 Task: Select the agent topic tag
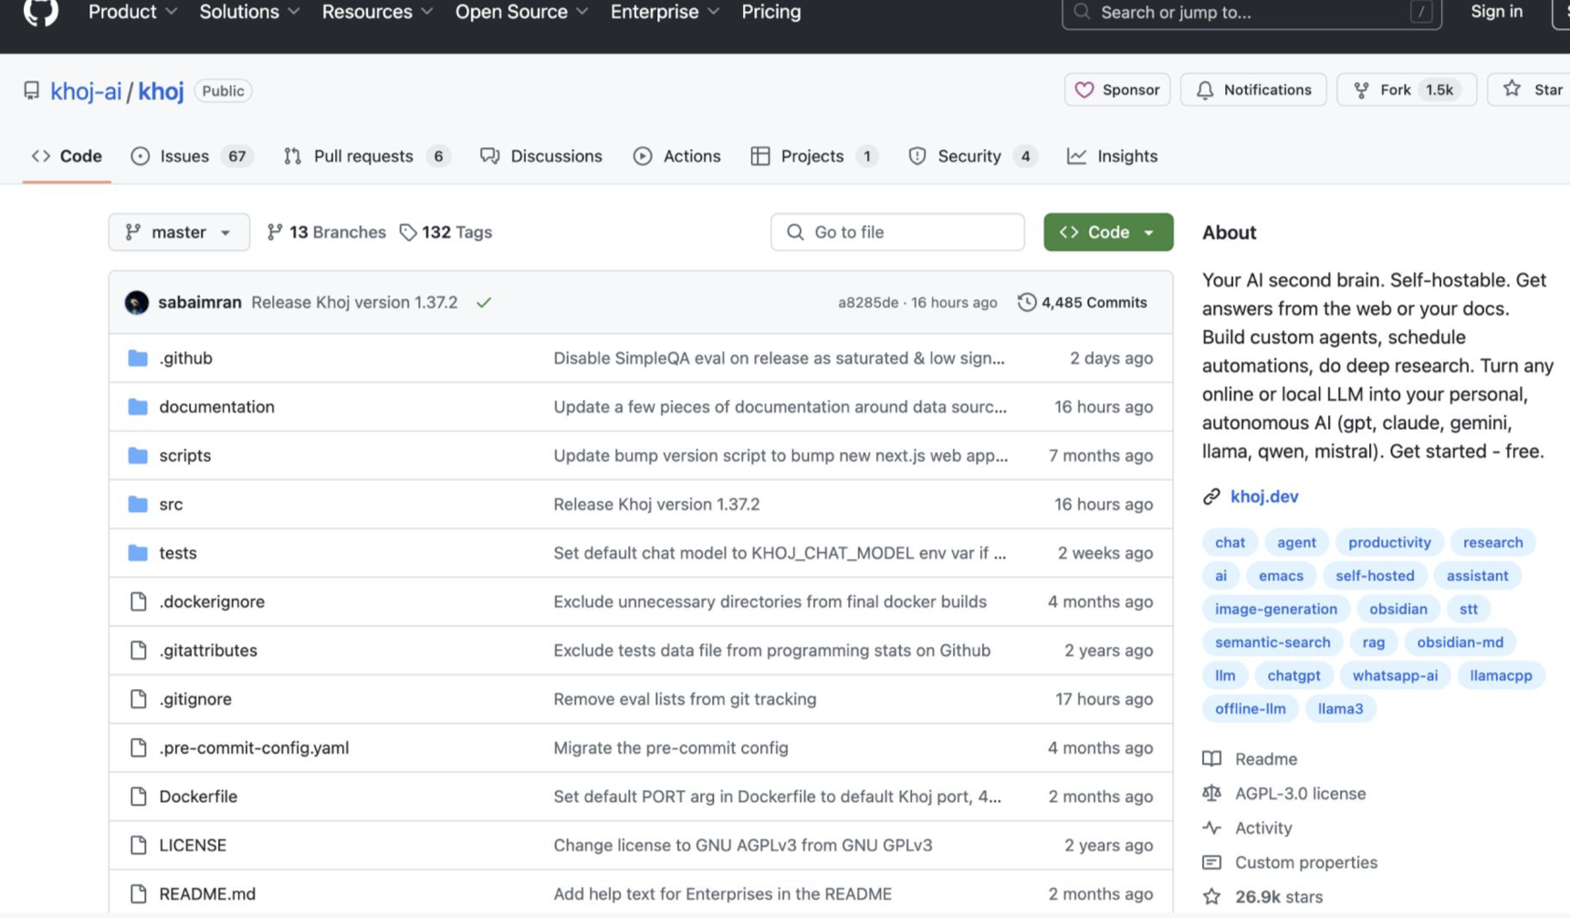[1296, 542]
